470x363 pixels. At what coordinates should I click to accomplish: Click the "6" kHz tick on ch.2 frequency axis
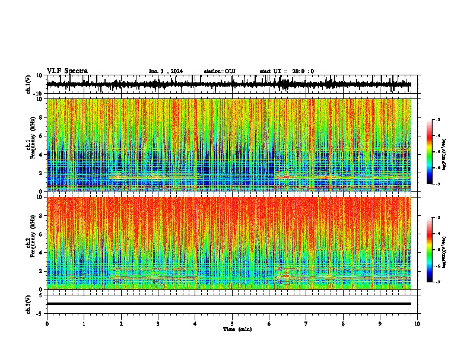click(41, 234)
